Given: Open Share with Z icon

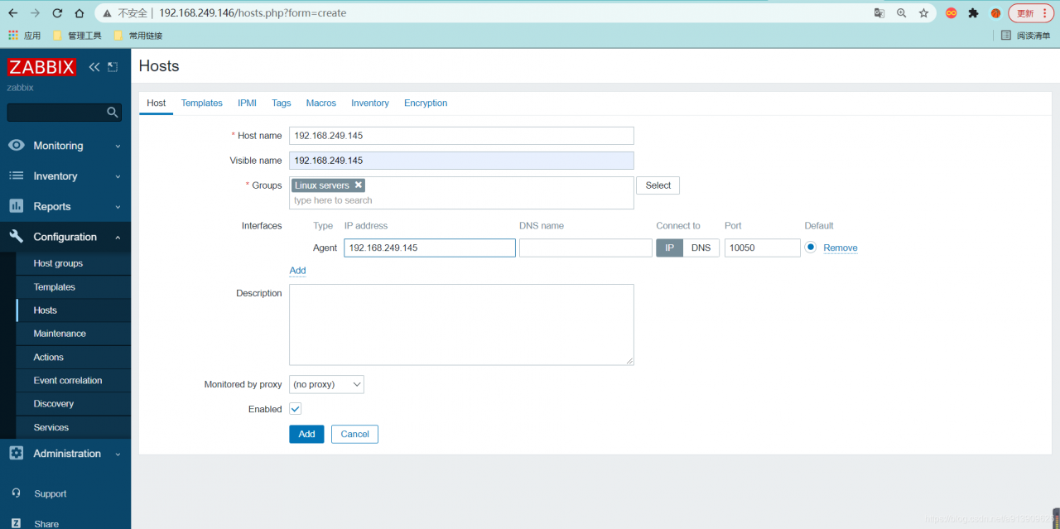Looking at the screenshot, I should pos(16,523).
